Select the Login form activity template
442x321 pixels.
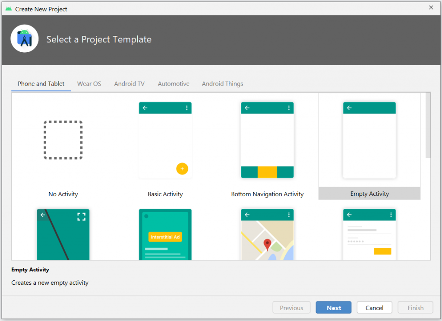(369, 235)
